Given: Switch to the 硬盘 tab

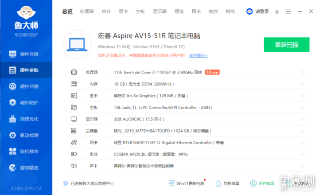Looking at the screenshot, I should tap(179, 12).
